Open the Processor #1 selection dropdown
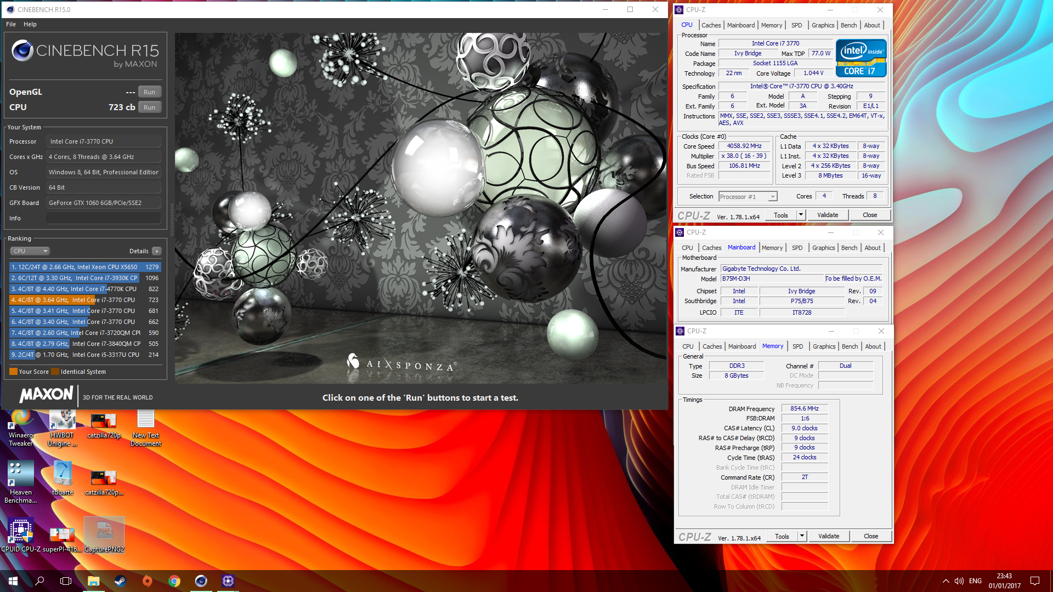Screen dimensions: 1053x592 748,197
